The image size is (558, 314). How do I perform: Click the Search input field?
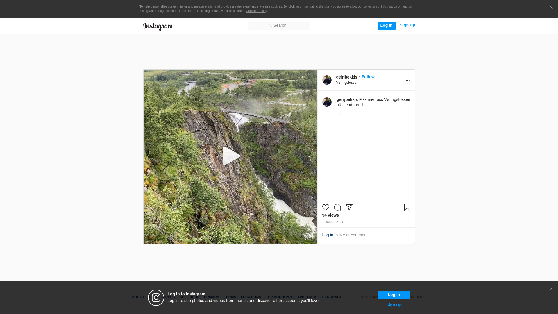pos(279,26)
